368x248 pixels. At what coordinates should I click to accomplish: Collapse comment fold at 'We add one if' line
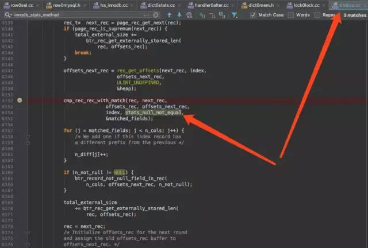pyautogui.click(x=28, y=137)
